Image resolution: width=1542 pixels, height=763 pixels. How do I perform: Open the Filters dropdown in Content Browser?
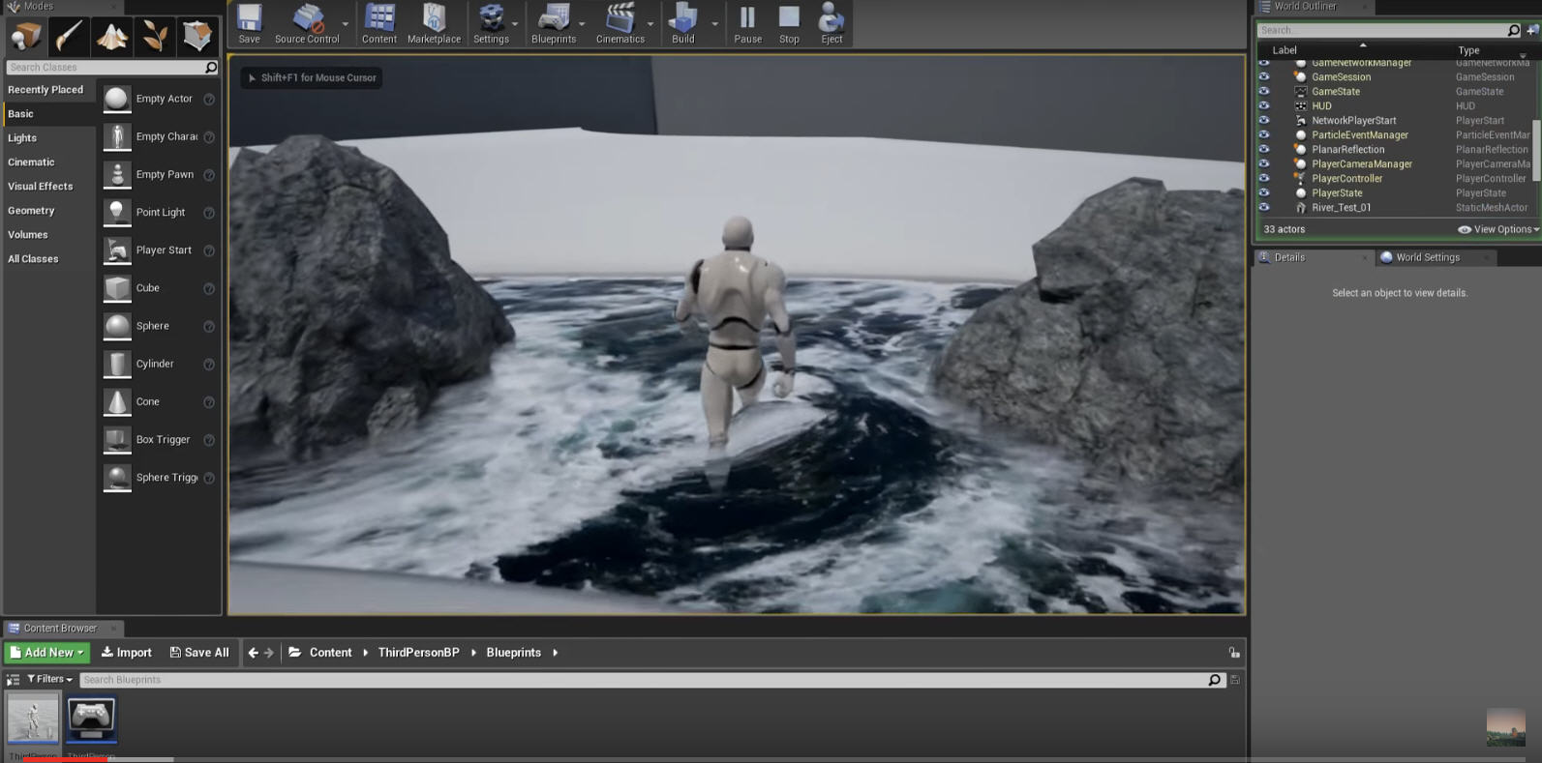pos(49,680)
